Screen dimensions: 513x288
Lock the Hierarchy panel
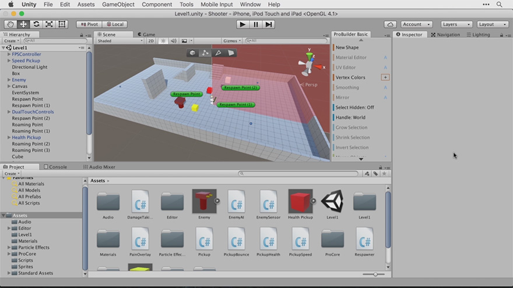coord(82,35)
